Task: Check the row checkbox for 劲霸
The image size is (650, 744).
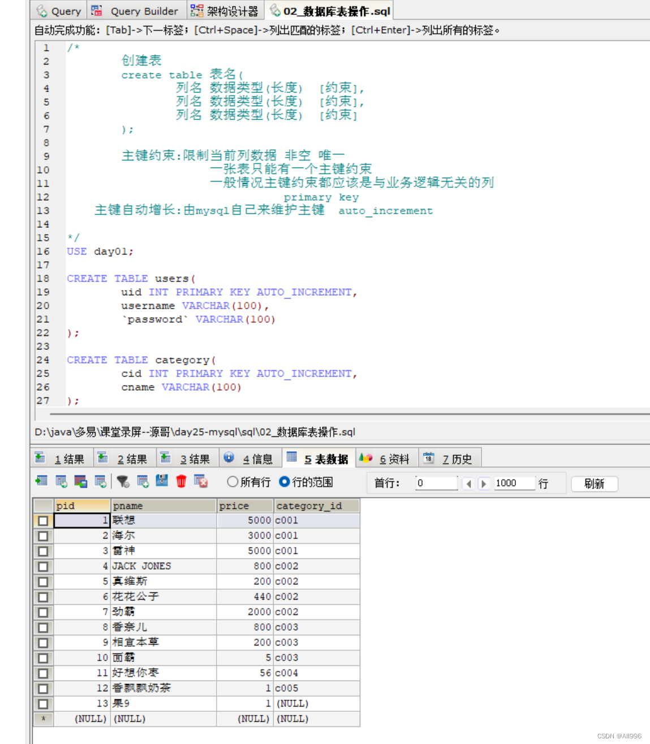Action: pos(43,612)
